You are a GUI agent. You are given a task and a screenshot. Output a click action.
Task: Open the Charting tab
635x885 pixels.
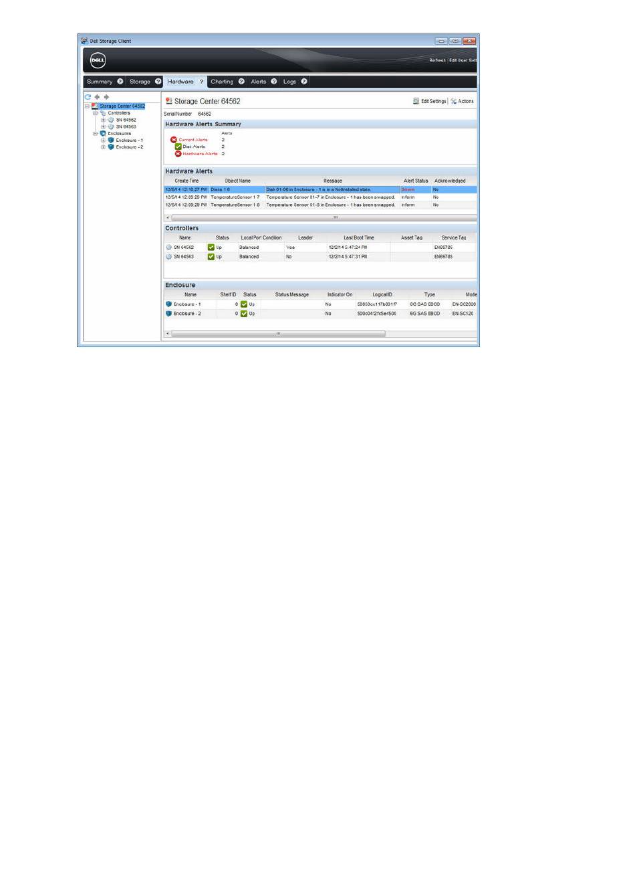point(222,82)
